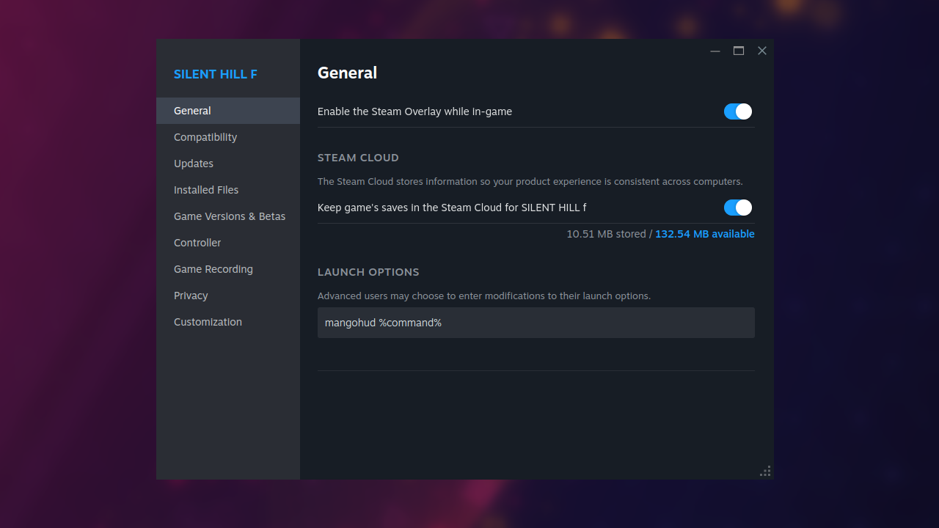Image resolution: width=939 pixels, height=528 pixels.
Task: Open the Privacy section
Action: point(190,295)
